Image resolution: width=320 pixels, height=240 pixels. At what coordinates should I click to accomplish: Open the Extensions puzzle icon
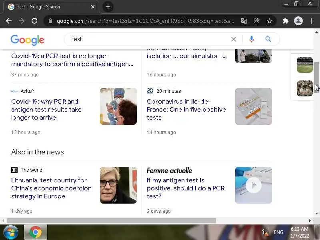pos(286,21)
